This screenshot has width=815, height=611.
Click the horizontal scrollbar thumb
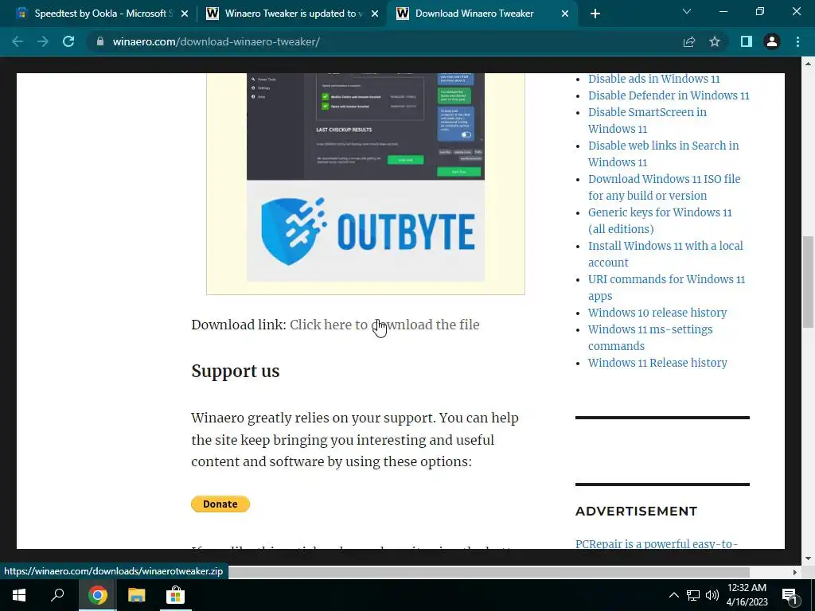coord(489,572)
